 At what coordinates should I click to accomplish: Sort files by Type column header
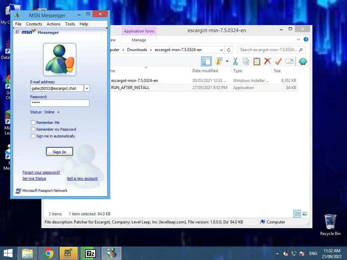[x=238, y=71]
